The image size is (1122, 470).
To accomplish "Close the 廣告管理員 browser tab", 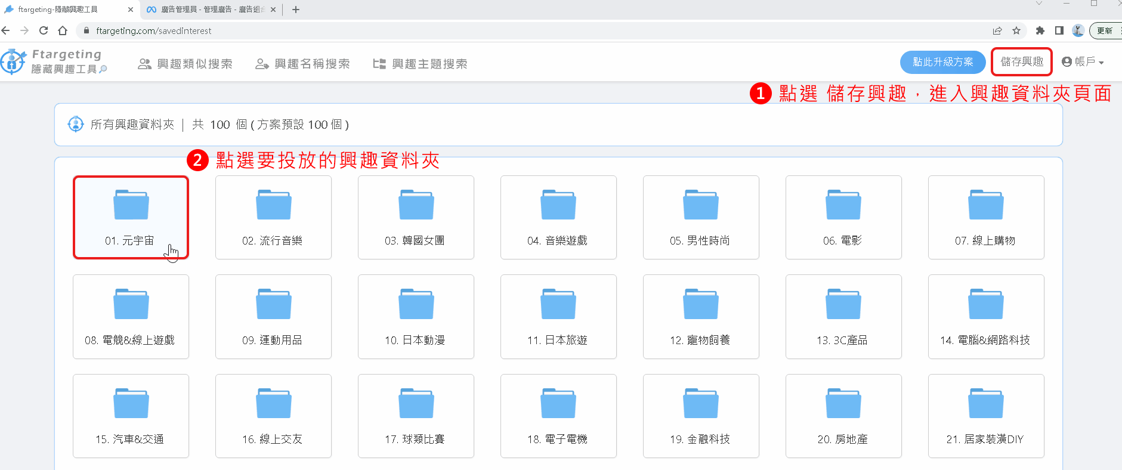I will (x=273, y=10).
